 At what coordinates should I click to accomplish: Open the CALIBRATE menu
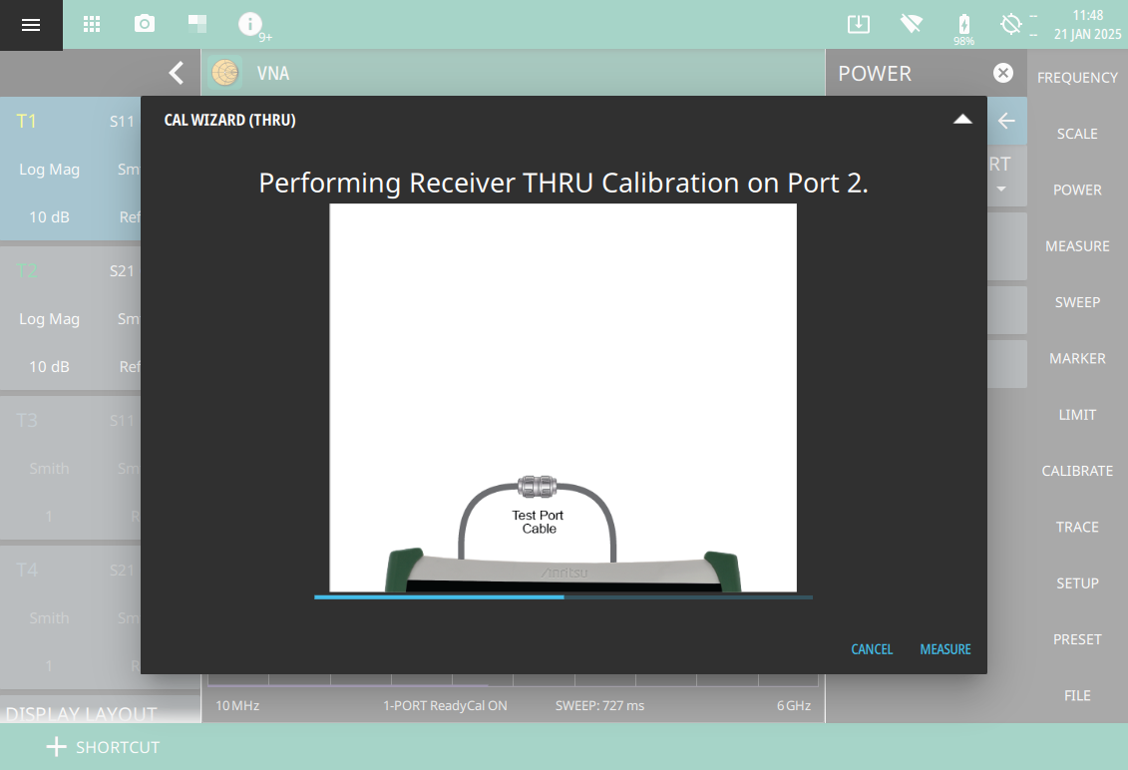(x=1077, y=471)
